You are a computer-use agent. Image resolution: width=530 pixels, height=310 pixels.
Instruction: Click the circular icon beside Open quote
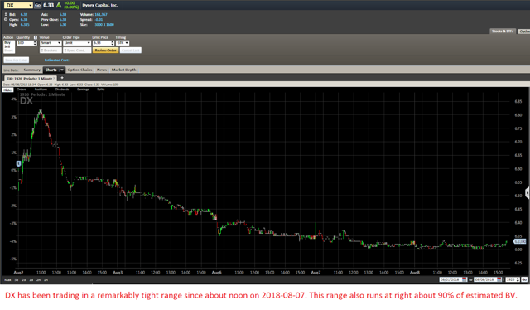coord(6,19)
